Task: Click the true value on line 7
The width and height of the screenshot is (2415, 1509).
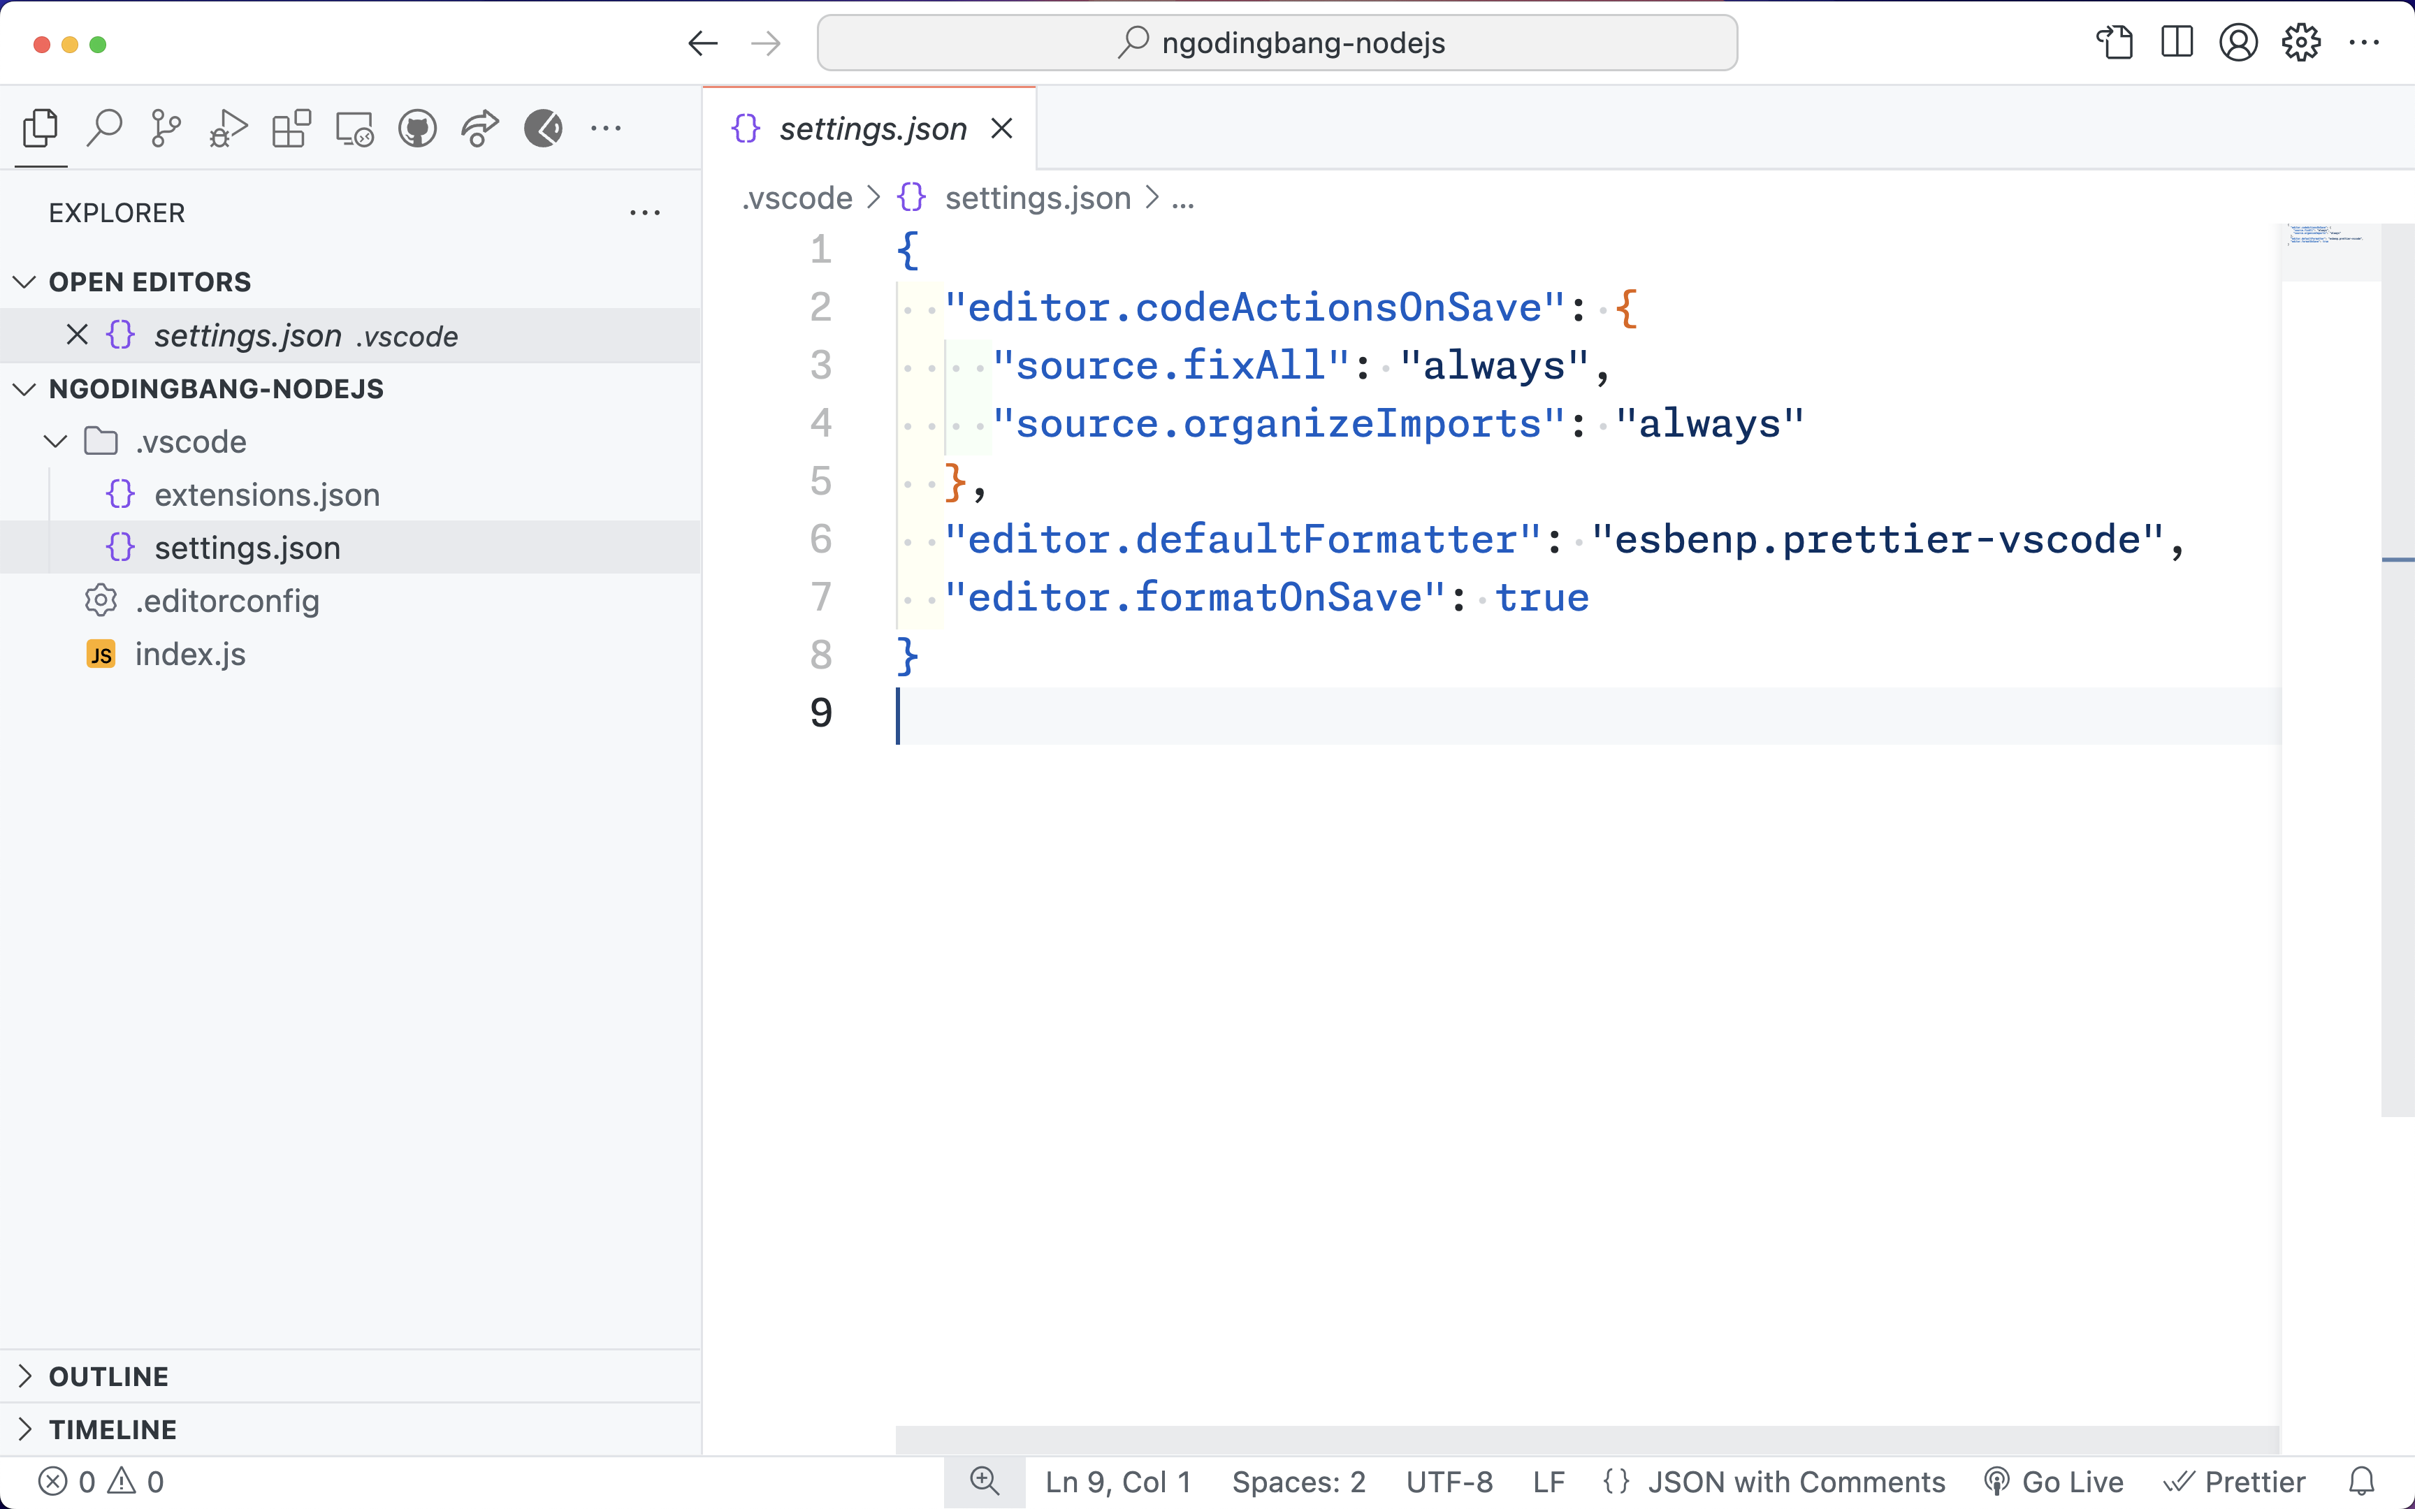Action: tap(1542, 597)
